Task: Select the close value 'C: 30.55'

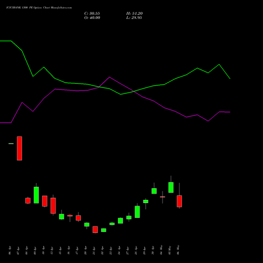Action: coord(92,14)
